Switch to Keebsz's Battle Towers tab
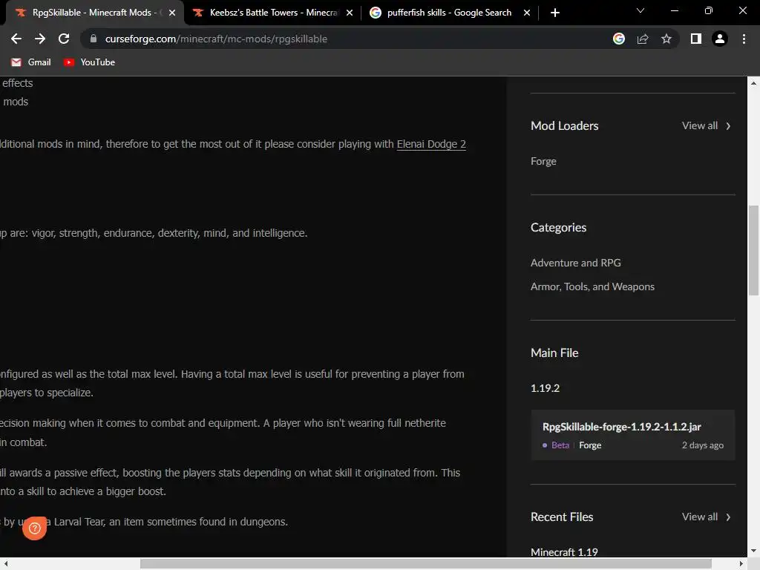 272,13
